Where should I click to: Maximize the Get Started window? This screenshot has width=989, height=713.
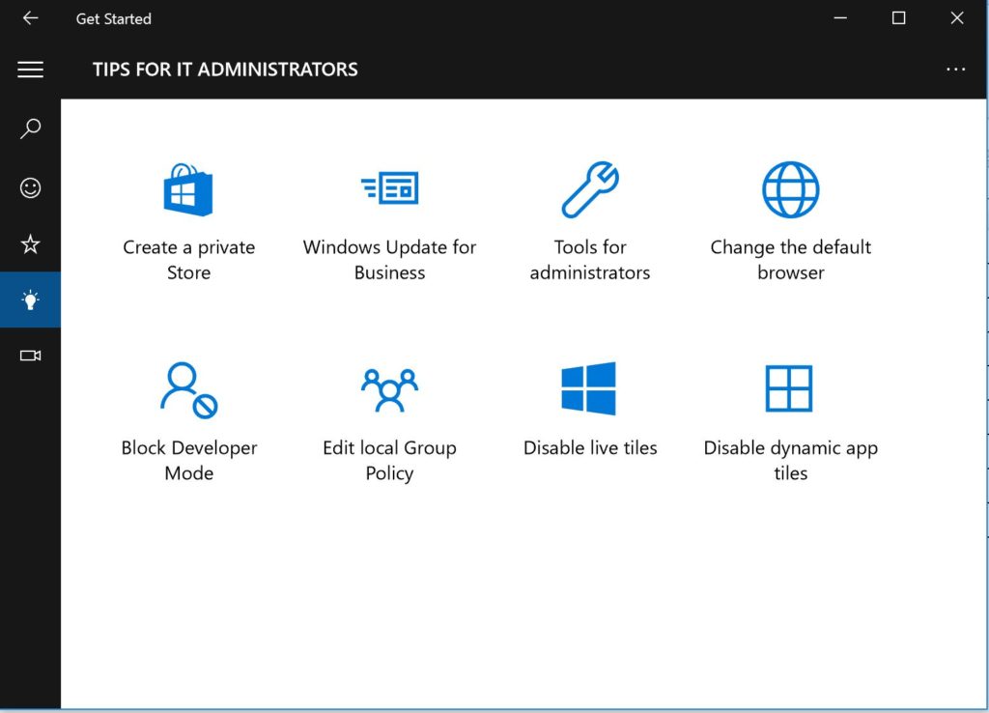(899, 18)
